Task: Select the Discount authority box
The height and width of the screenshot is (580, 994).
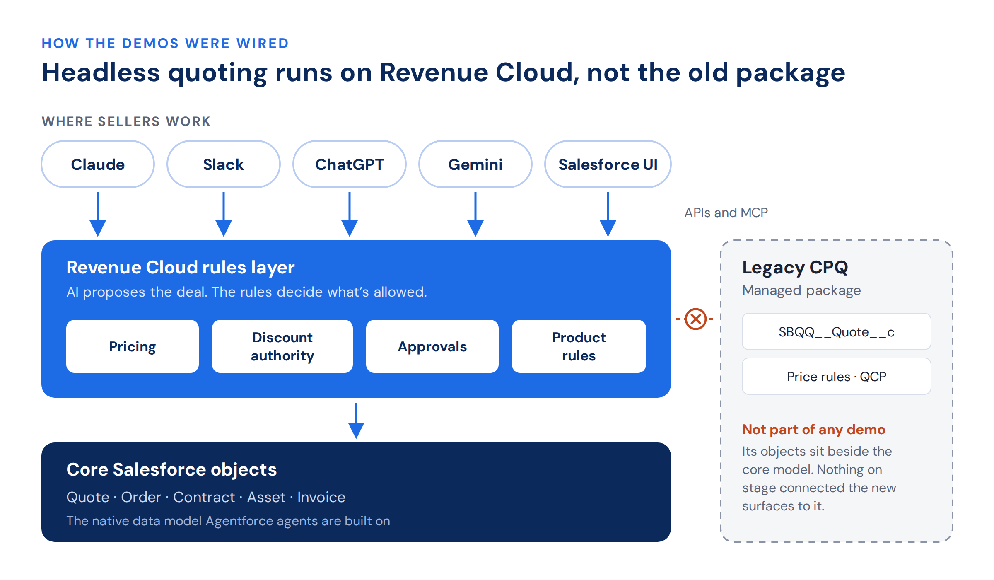Action: [x=282, y=346]
